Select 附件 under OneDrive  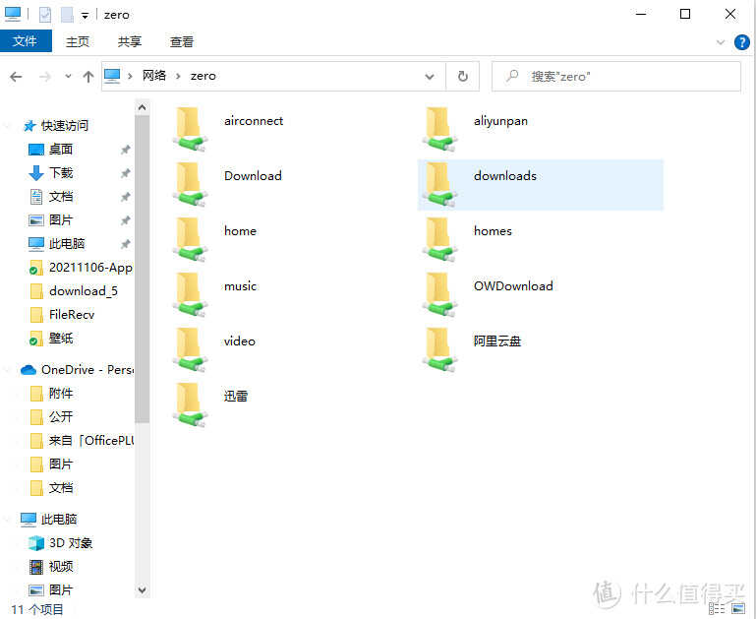pyautogui.click(x=61, y=394)
